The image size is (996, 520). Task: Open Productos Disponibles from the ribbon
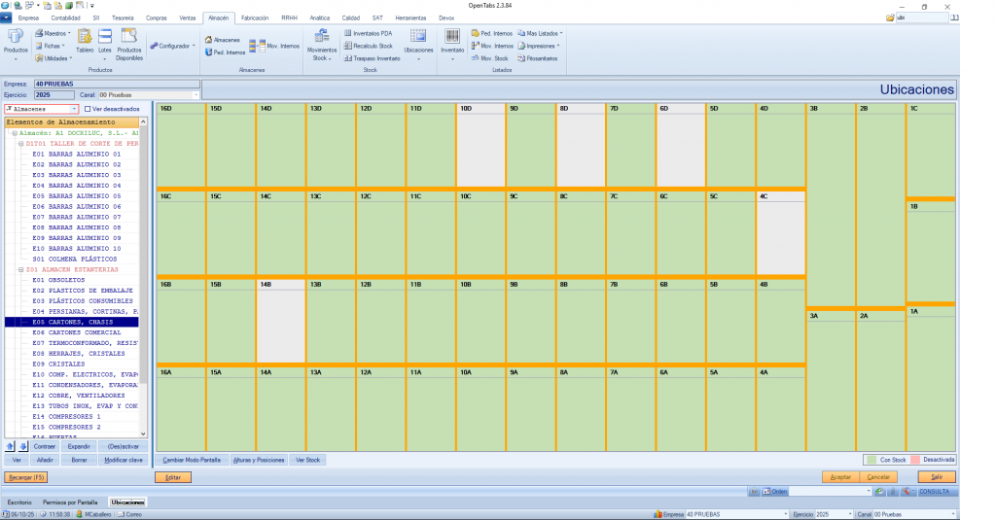pyautogui.click(x=129, y=42)
